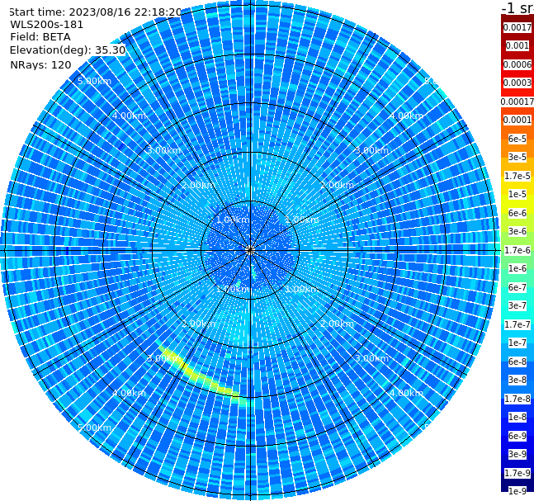This screenshot has height=501, width=534.
Task: Click the 0.00017 colorbar label
Action: coord(517,102)
